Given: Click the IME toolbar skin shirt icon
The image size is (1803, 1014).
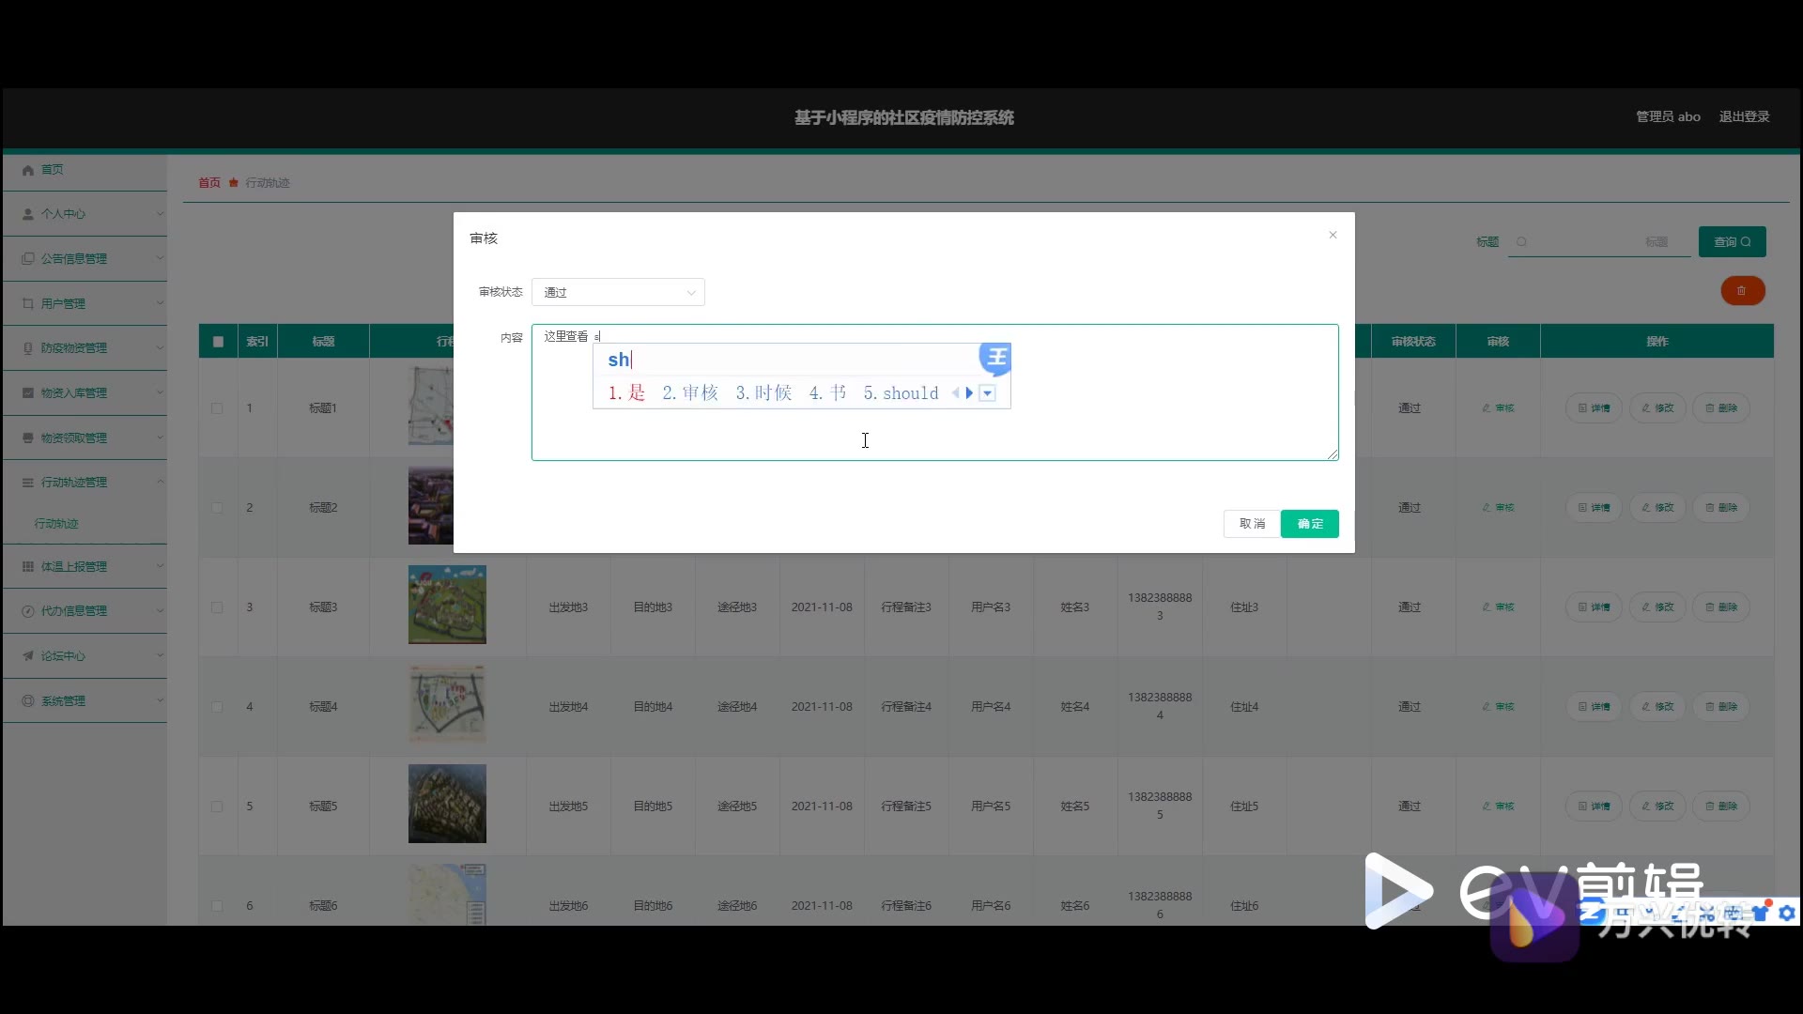Looking at the screenshot, I should point(1760,913).
